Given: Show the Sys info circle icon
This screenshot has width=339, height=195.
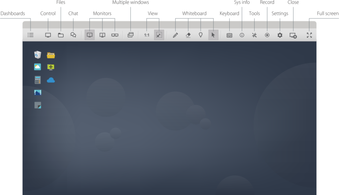Looking at the screenshot, I should 242,35.
